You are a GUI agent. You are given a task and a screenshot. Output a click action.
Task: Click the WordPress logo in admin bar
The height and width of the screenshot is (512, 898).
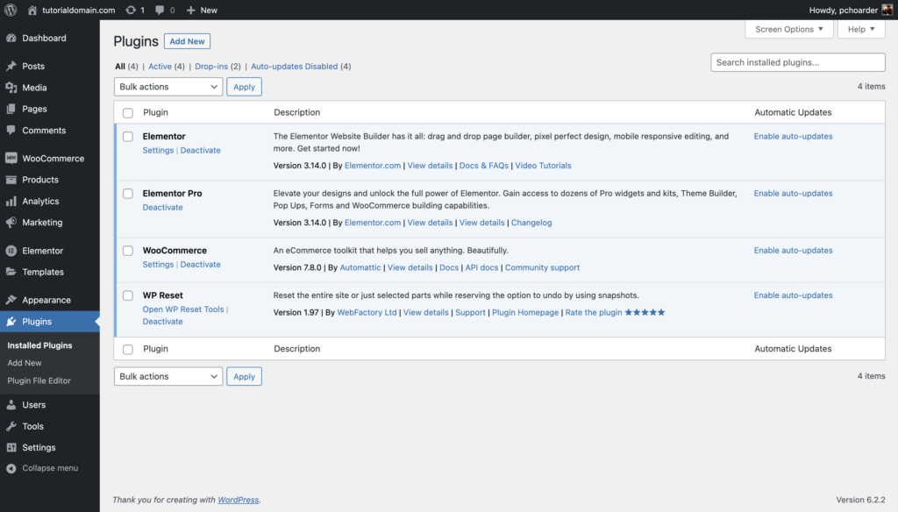pyautogui.click(x=11, y=10)
